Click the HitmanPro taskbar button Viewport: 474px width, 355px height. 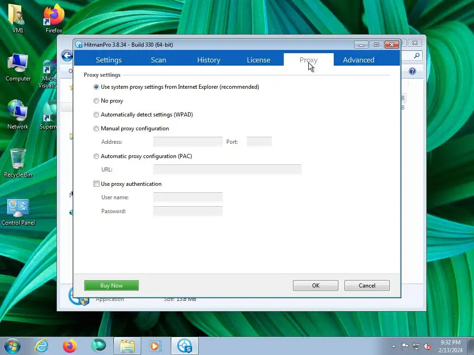tap(185, 346)
